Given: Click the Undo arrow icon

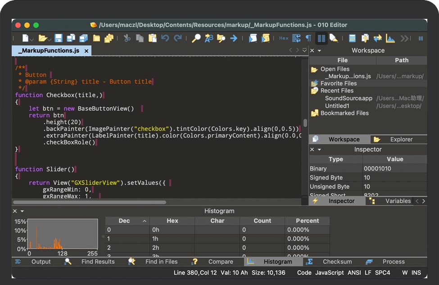Looking at the screenshot, I should (165, 38).
